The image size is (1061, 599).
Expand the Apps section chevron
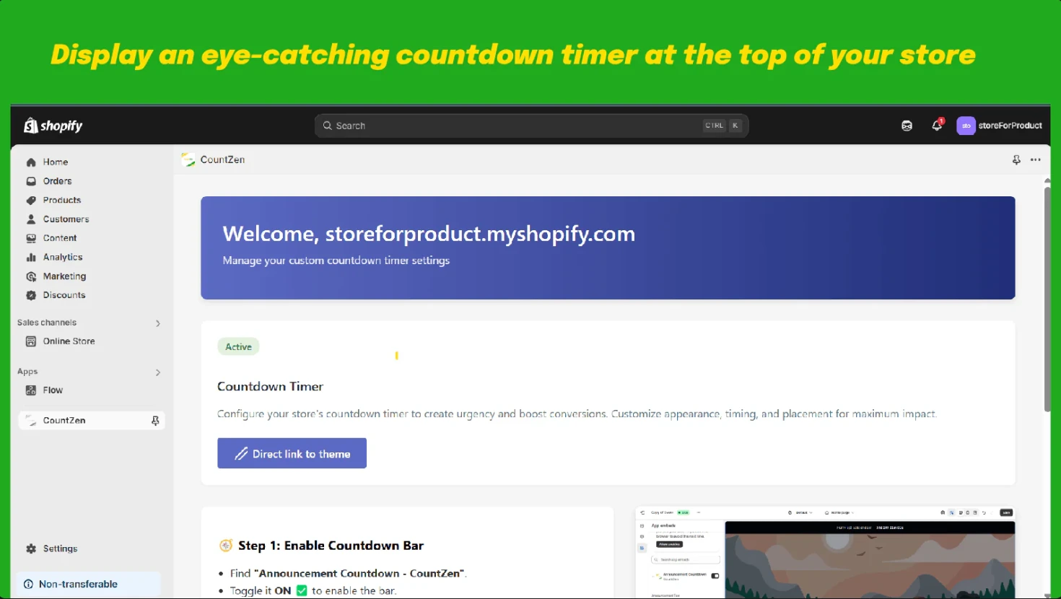(x=158, y=372)
